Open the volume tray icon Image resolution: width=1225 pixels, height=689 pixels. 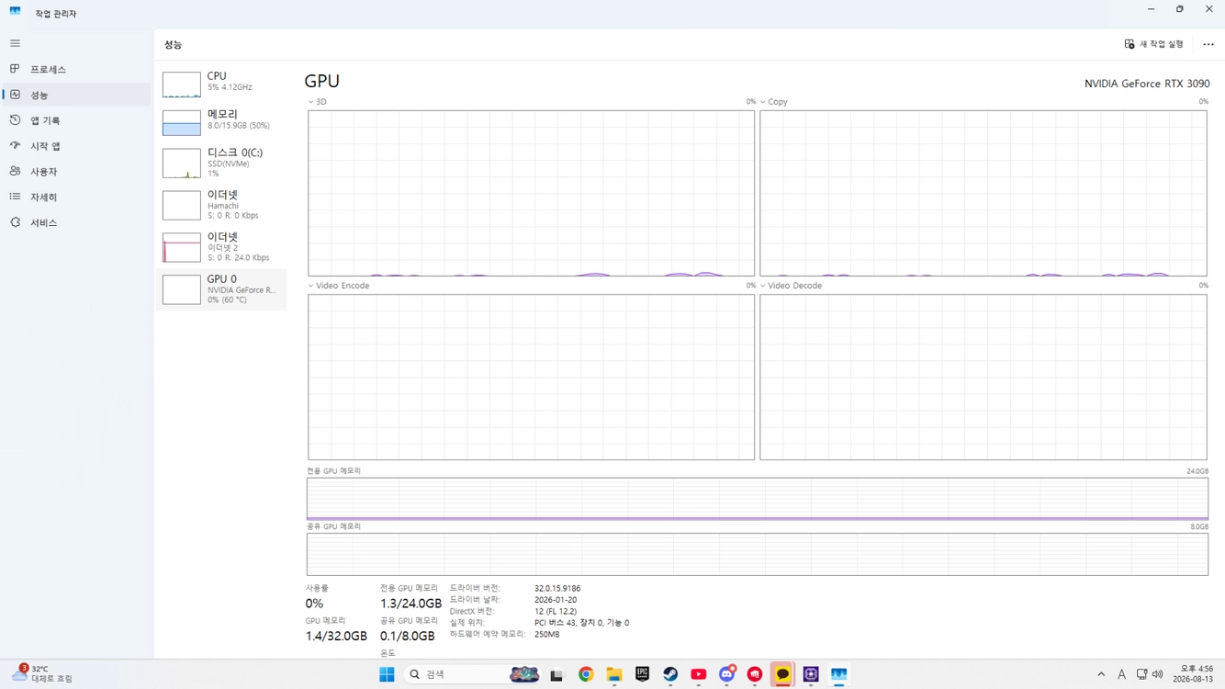pyautogui.click(x=1157, y=674)
